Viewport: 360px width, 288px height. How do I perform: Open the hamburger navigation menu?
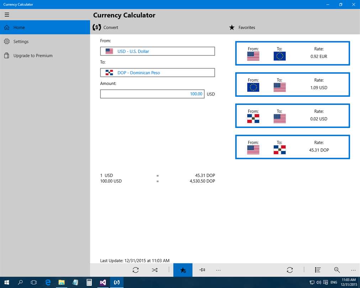pyautogui.click(x=7, y=15)
